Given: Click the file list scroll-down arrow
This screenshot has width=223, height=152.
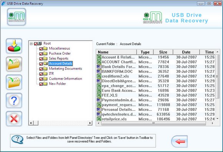Looking at the screenshot, I should click(x=217, y=119).
